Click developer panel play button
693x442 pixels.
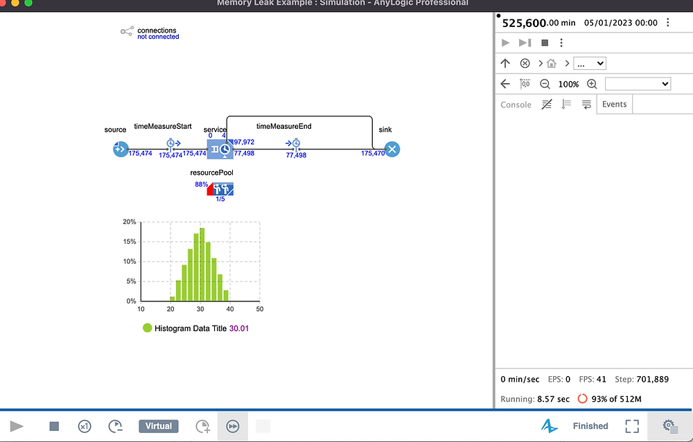(506, 42)
